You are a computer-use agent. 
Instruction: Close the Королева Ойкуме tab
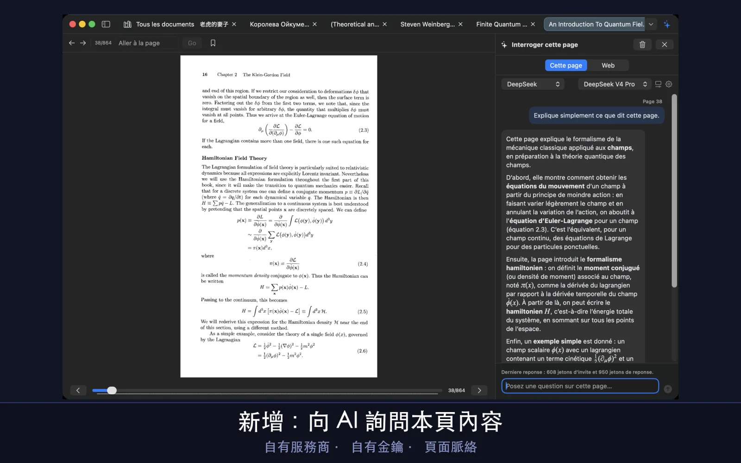(x=315, y=24)
